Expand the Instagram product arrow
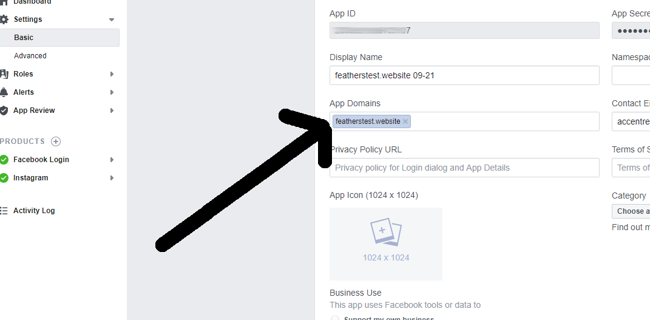 click(112, 178)
